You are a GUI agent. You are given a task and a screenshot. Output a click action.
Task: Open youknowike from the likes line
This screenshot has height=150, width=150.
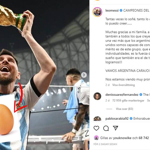coord(122,138)
